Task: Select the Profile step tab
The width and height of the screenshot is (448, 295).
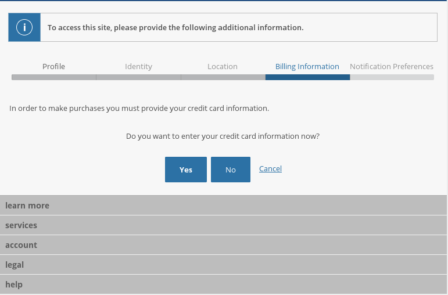Action: [53, 67]
